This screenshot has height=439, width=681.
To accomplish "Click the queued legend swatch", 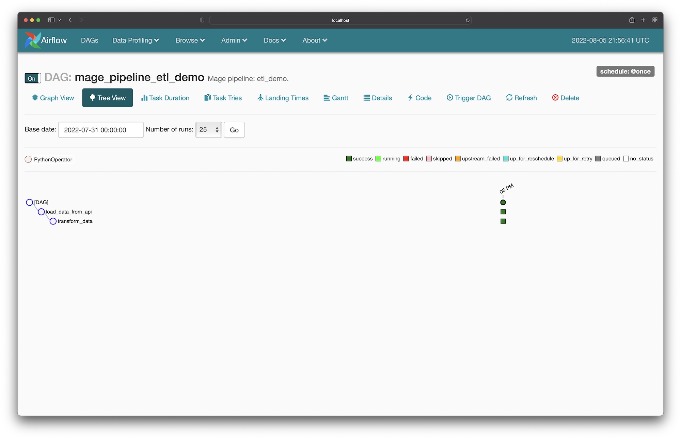I will tap(598, 159).
